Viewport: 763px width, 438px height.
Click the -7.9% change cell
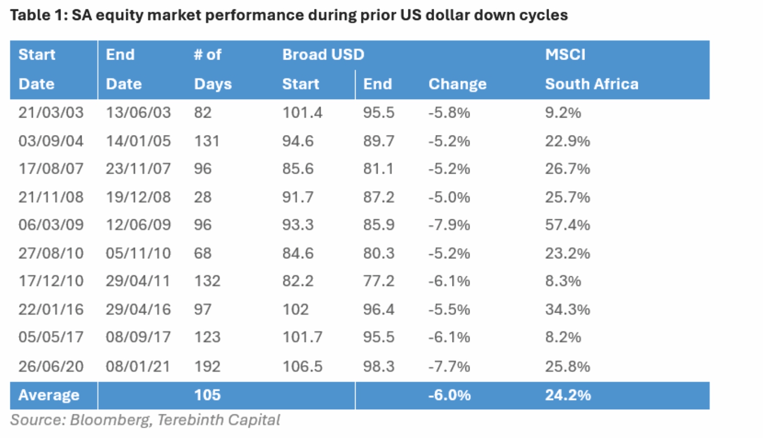click(x=449, y=225)
